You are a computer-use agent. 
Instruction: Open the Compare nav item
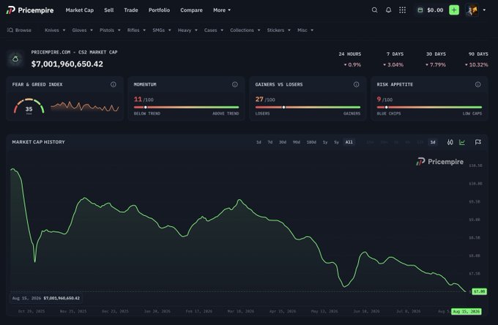pyautogui.click(x=192, y=10)
